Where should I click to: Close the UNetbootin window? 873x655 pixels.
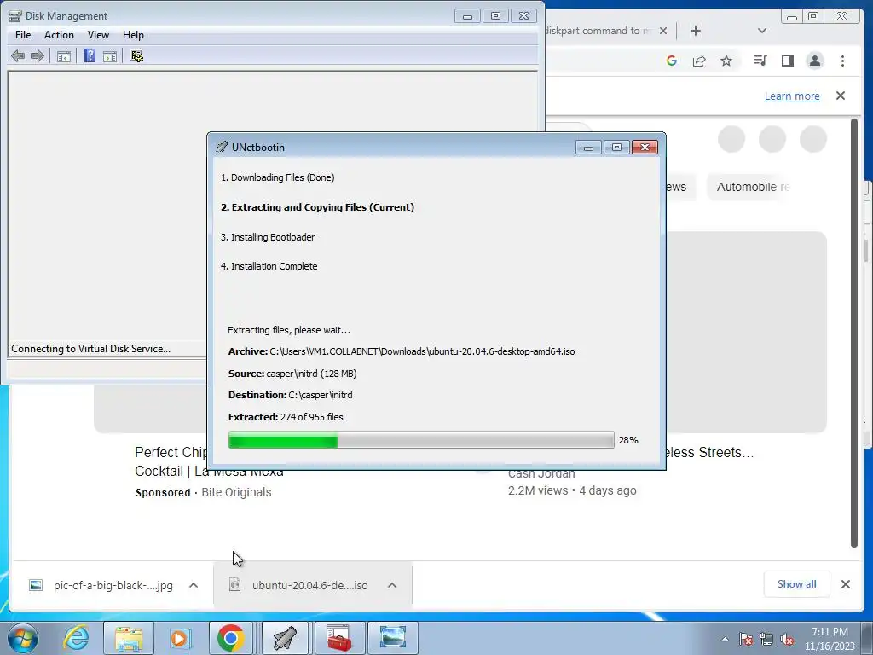[645, 147]
